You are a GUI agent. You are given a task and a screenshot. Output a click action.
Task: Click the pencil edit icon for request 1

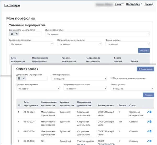pos(148,112)
